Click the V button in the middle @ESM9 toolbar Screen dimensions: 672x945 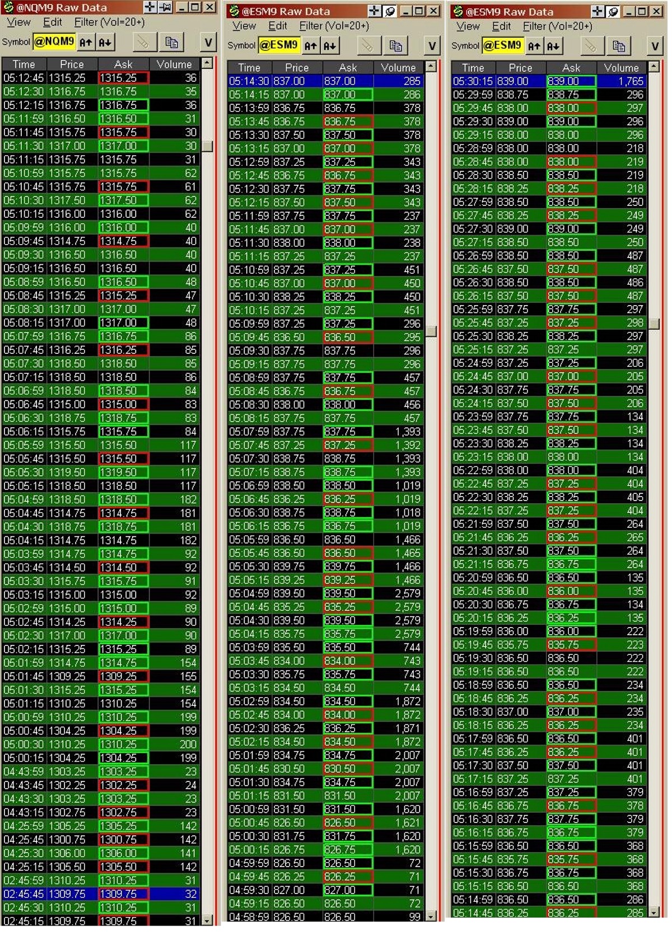[x=432, y=46]
